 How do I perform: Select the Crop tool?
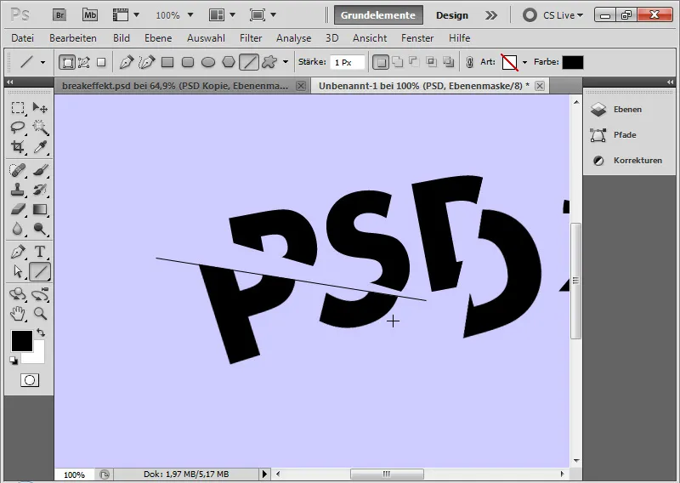coord(18,147)
